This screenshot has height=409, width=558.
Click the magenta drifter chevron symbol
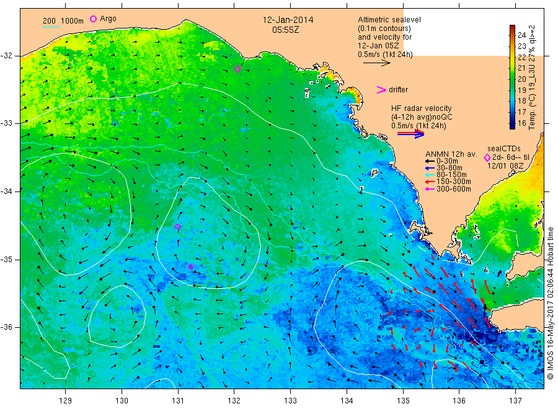pyautogui.click(x=381, y=90)
